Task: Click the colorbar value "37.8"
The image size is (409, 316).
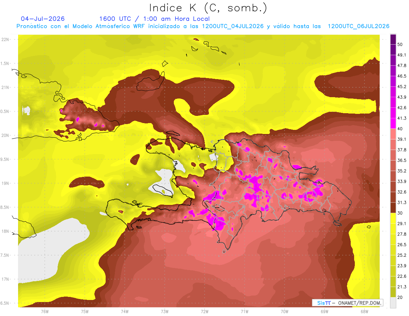Action: click(402, 150)
